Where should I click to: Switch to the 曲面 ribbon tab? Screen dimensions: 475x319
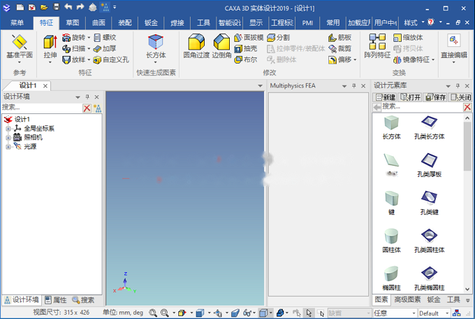98,23
